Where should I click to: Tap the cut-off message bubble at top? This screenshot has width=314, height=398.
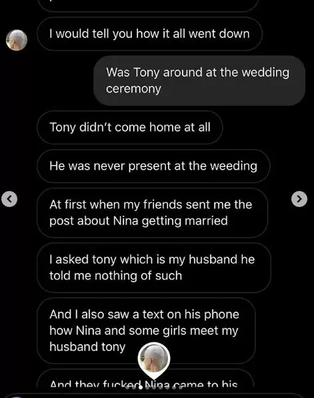149,5
